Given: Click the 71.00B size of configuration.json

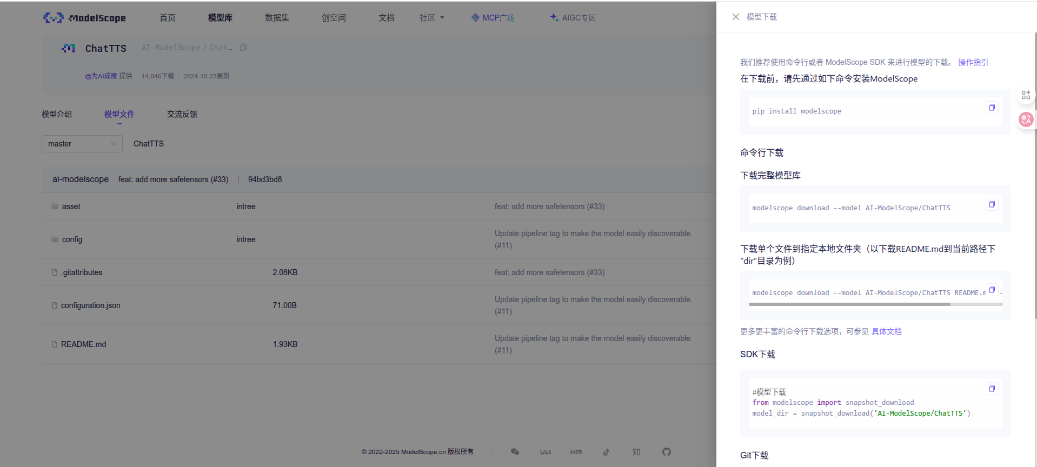Looking at the screenshot, I should coord(284,305).
